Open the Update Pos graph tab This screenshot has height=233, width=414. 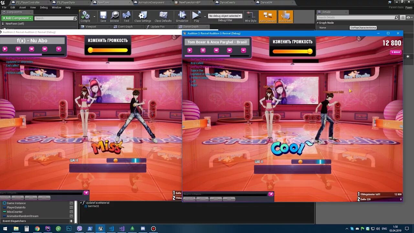158,27
